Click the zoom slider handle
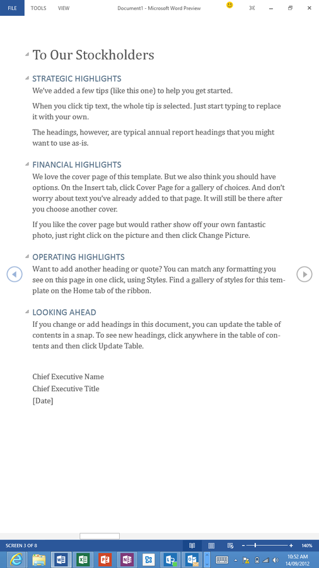 (256, 545)
